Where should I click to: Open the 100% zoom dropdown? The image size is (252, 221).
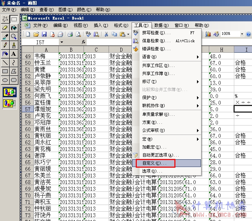pyautogui.click(x=242, y=34)
